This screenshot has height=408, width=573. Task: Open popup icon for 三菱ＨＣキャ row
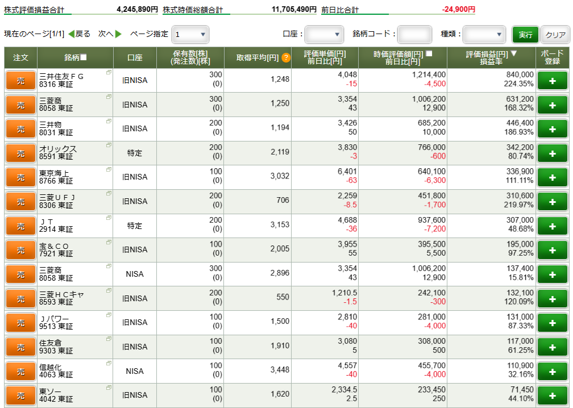109,290
